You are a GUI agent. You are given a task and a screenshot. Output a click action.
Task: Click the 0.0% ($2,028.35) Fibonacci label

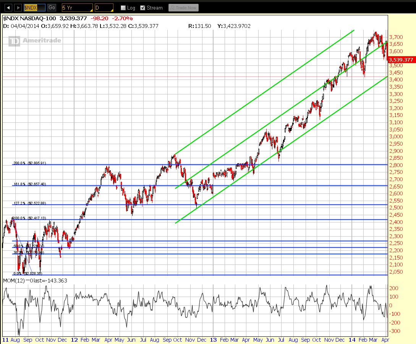pos(28,273)
